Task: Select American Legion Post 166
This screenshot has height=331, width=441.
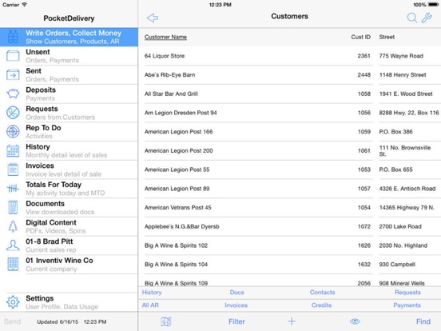Action: (179, 131)
